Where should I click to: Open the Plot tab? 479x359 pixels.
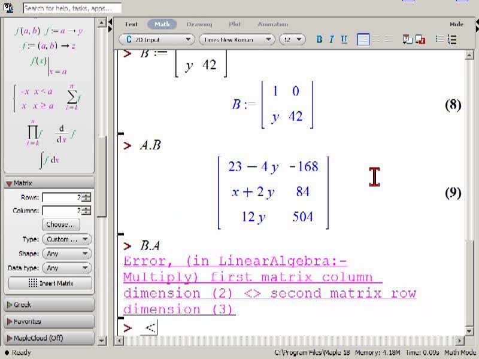tap(235, 24)
